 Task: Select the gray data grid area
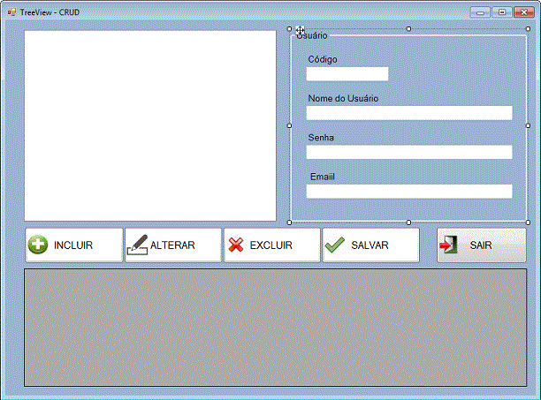[275, 328]
